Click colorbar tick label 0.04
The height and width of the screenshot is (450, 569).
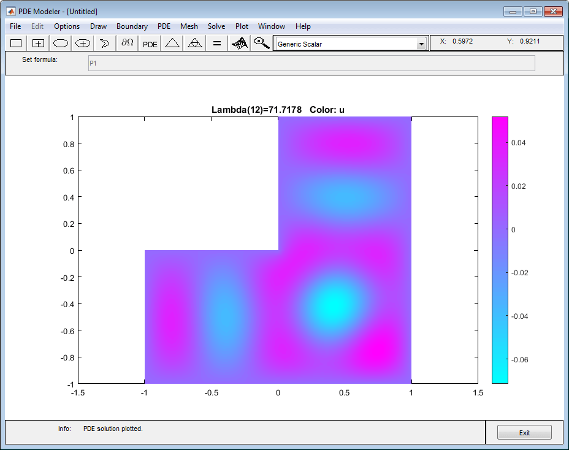click(519, 143)
